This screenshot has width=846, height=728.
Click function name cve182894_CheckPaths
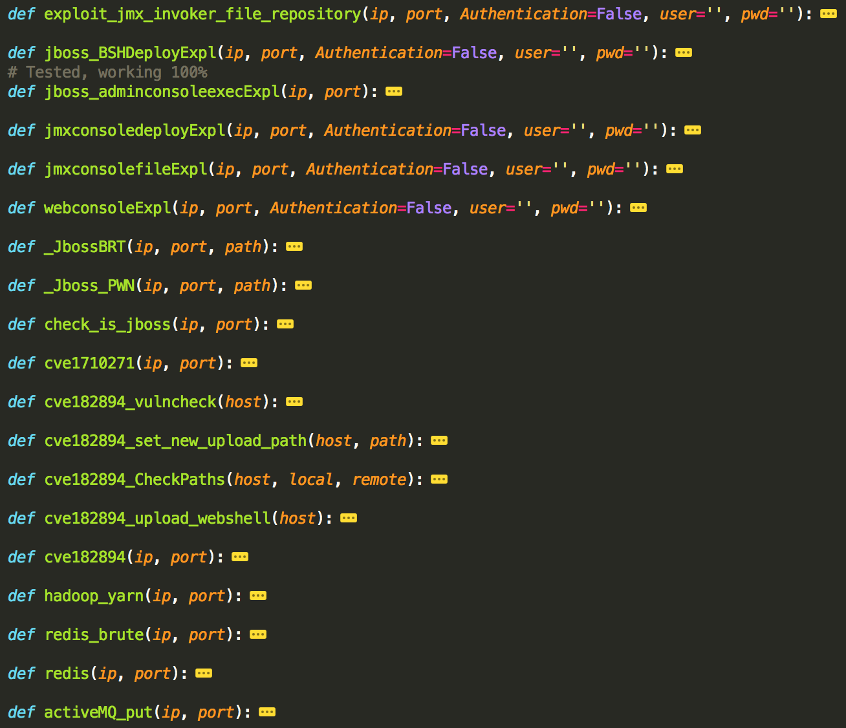pos(135,480)
